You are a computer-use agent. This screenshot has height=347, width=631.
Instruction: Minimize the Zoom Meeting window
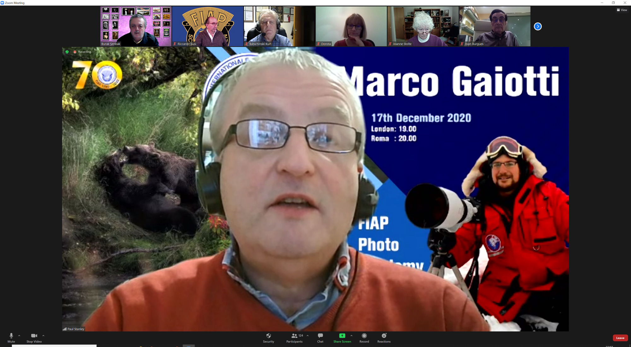602,3
